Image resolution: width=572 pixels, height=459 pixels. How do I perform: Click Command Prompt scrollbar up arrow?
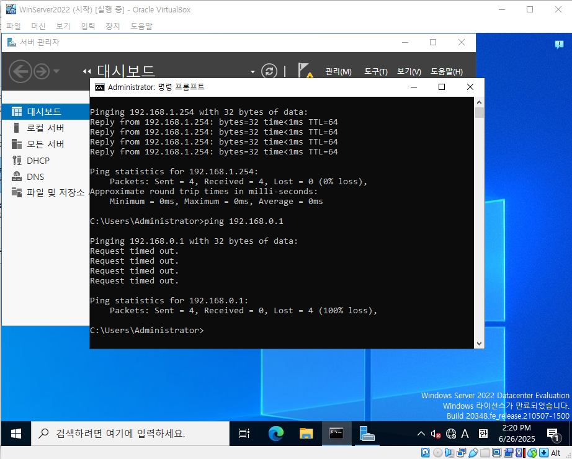pyautogui.click(x=479, y=102)
